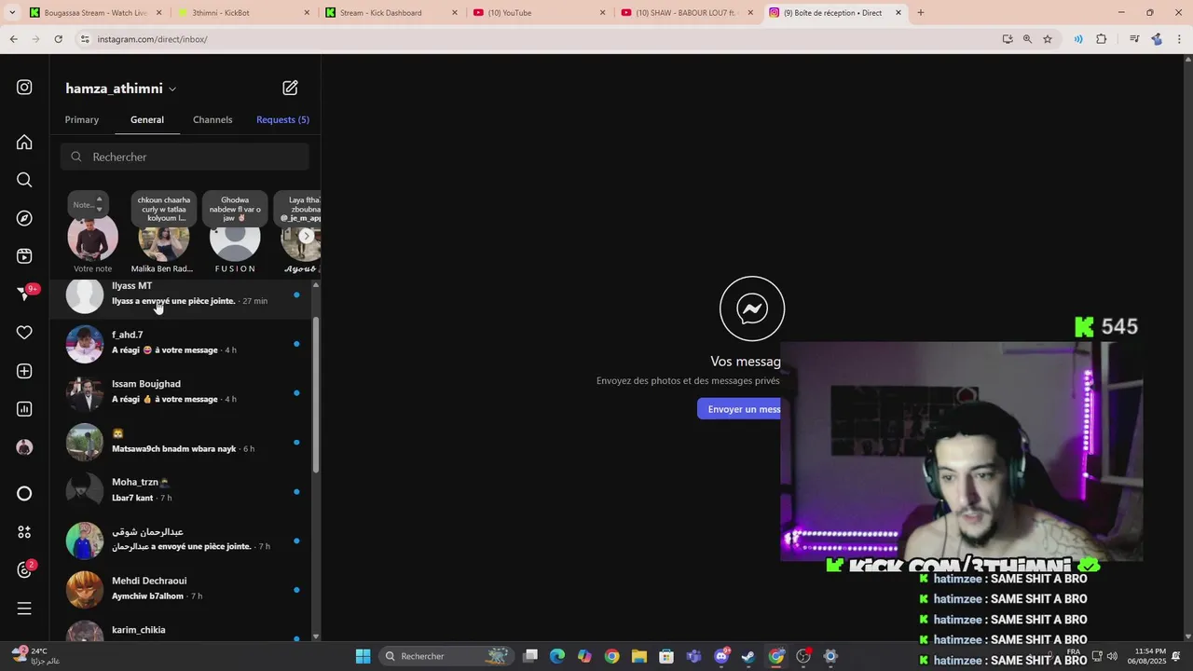This screenshot has height=671, width=1193.
Task: Open the four-shapes apps icon in sidebar
Action: tap(24, 532)
